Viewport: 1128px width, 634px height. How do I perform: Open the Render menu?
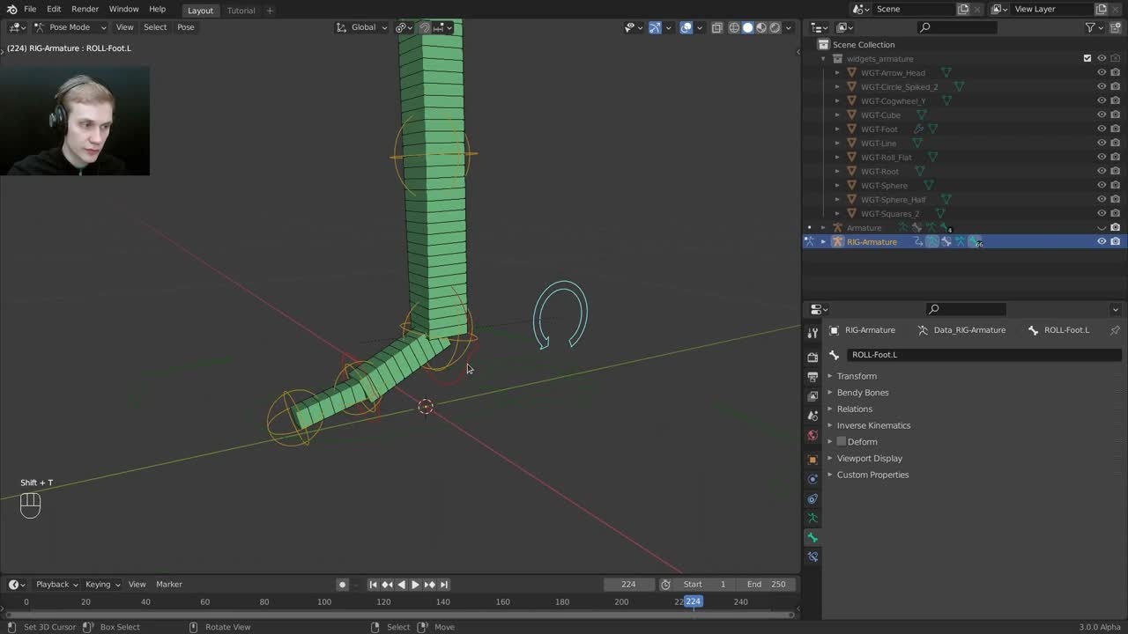pyautogui.click(x=85, y=9)
